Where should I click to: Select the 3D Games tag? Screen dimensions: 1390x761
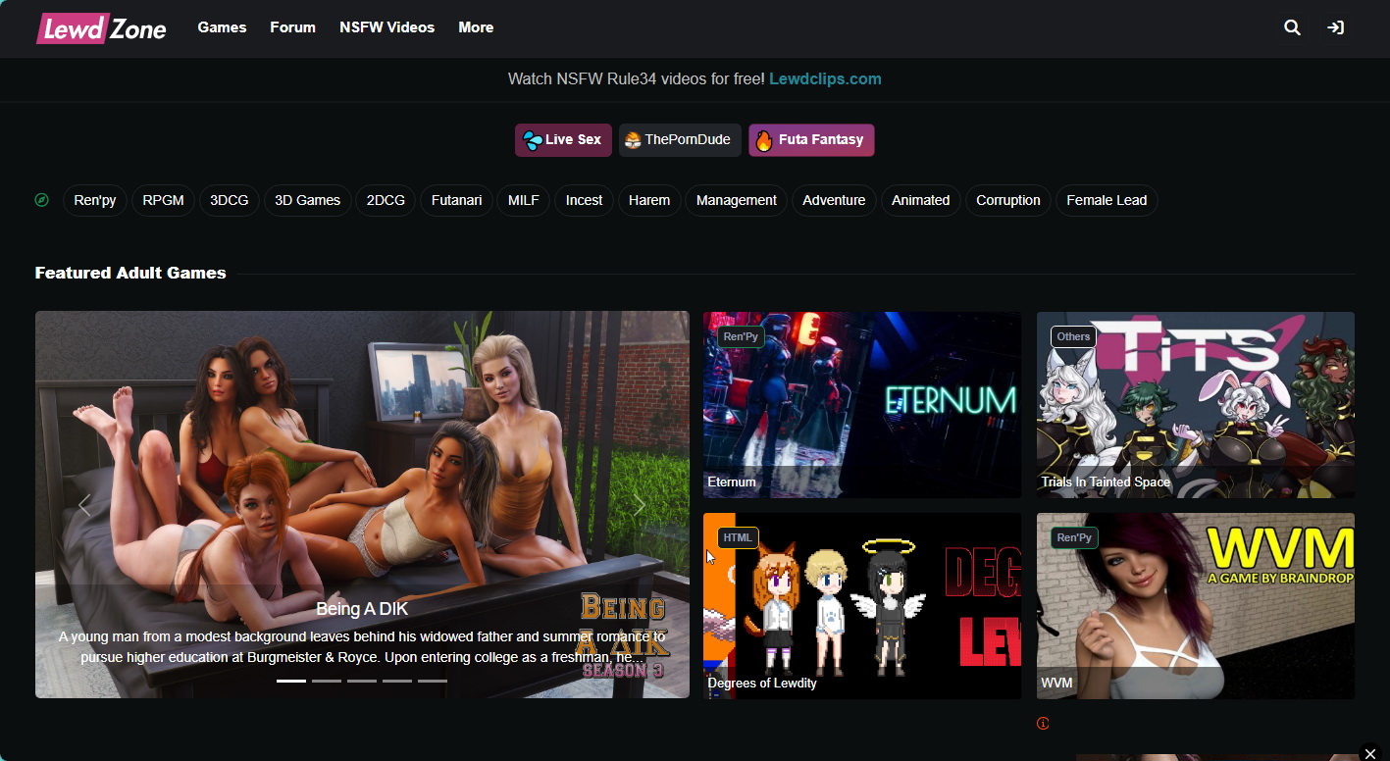click(x=308, y=200)
